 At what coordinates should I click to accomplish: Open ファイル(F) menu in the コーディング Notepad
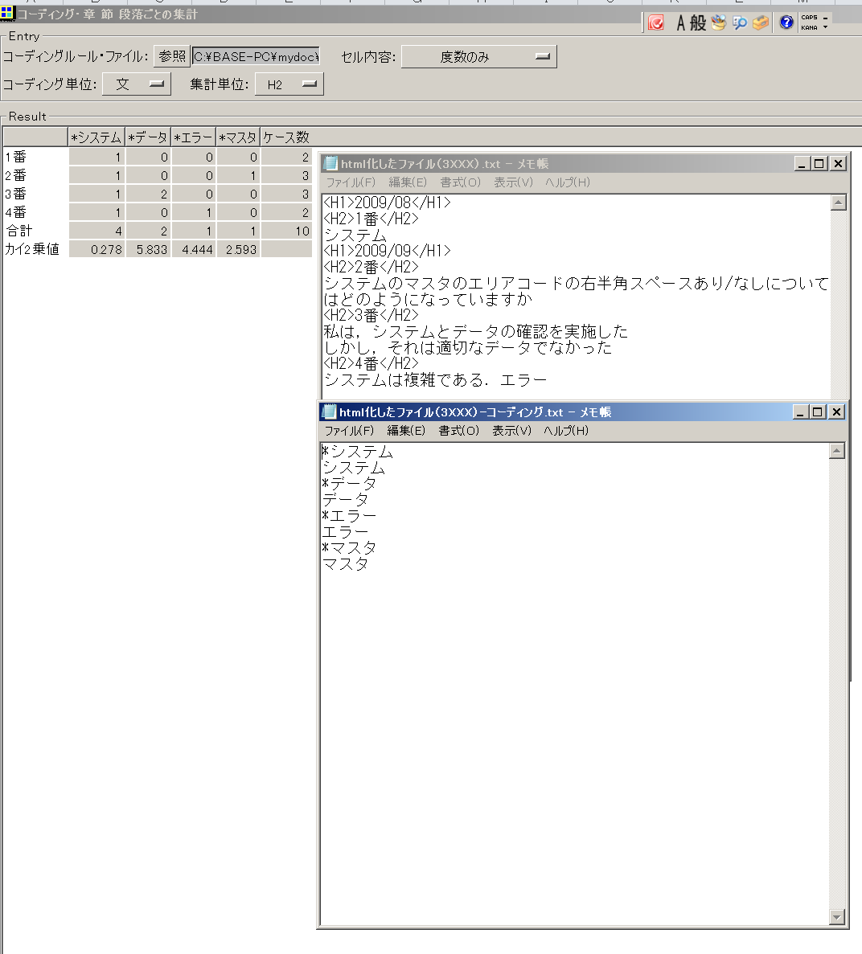click(349, 430)
